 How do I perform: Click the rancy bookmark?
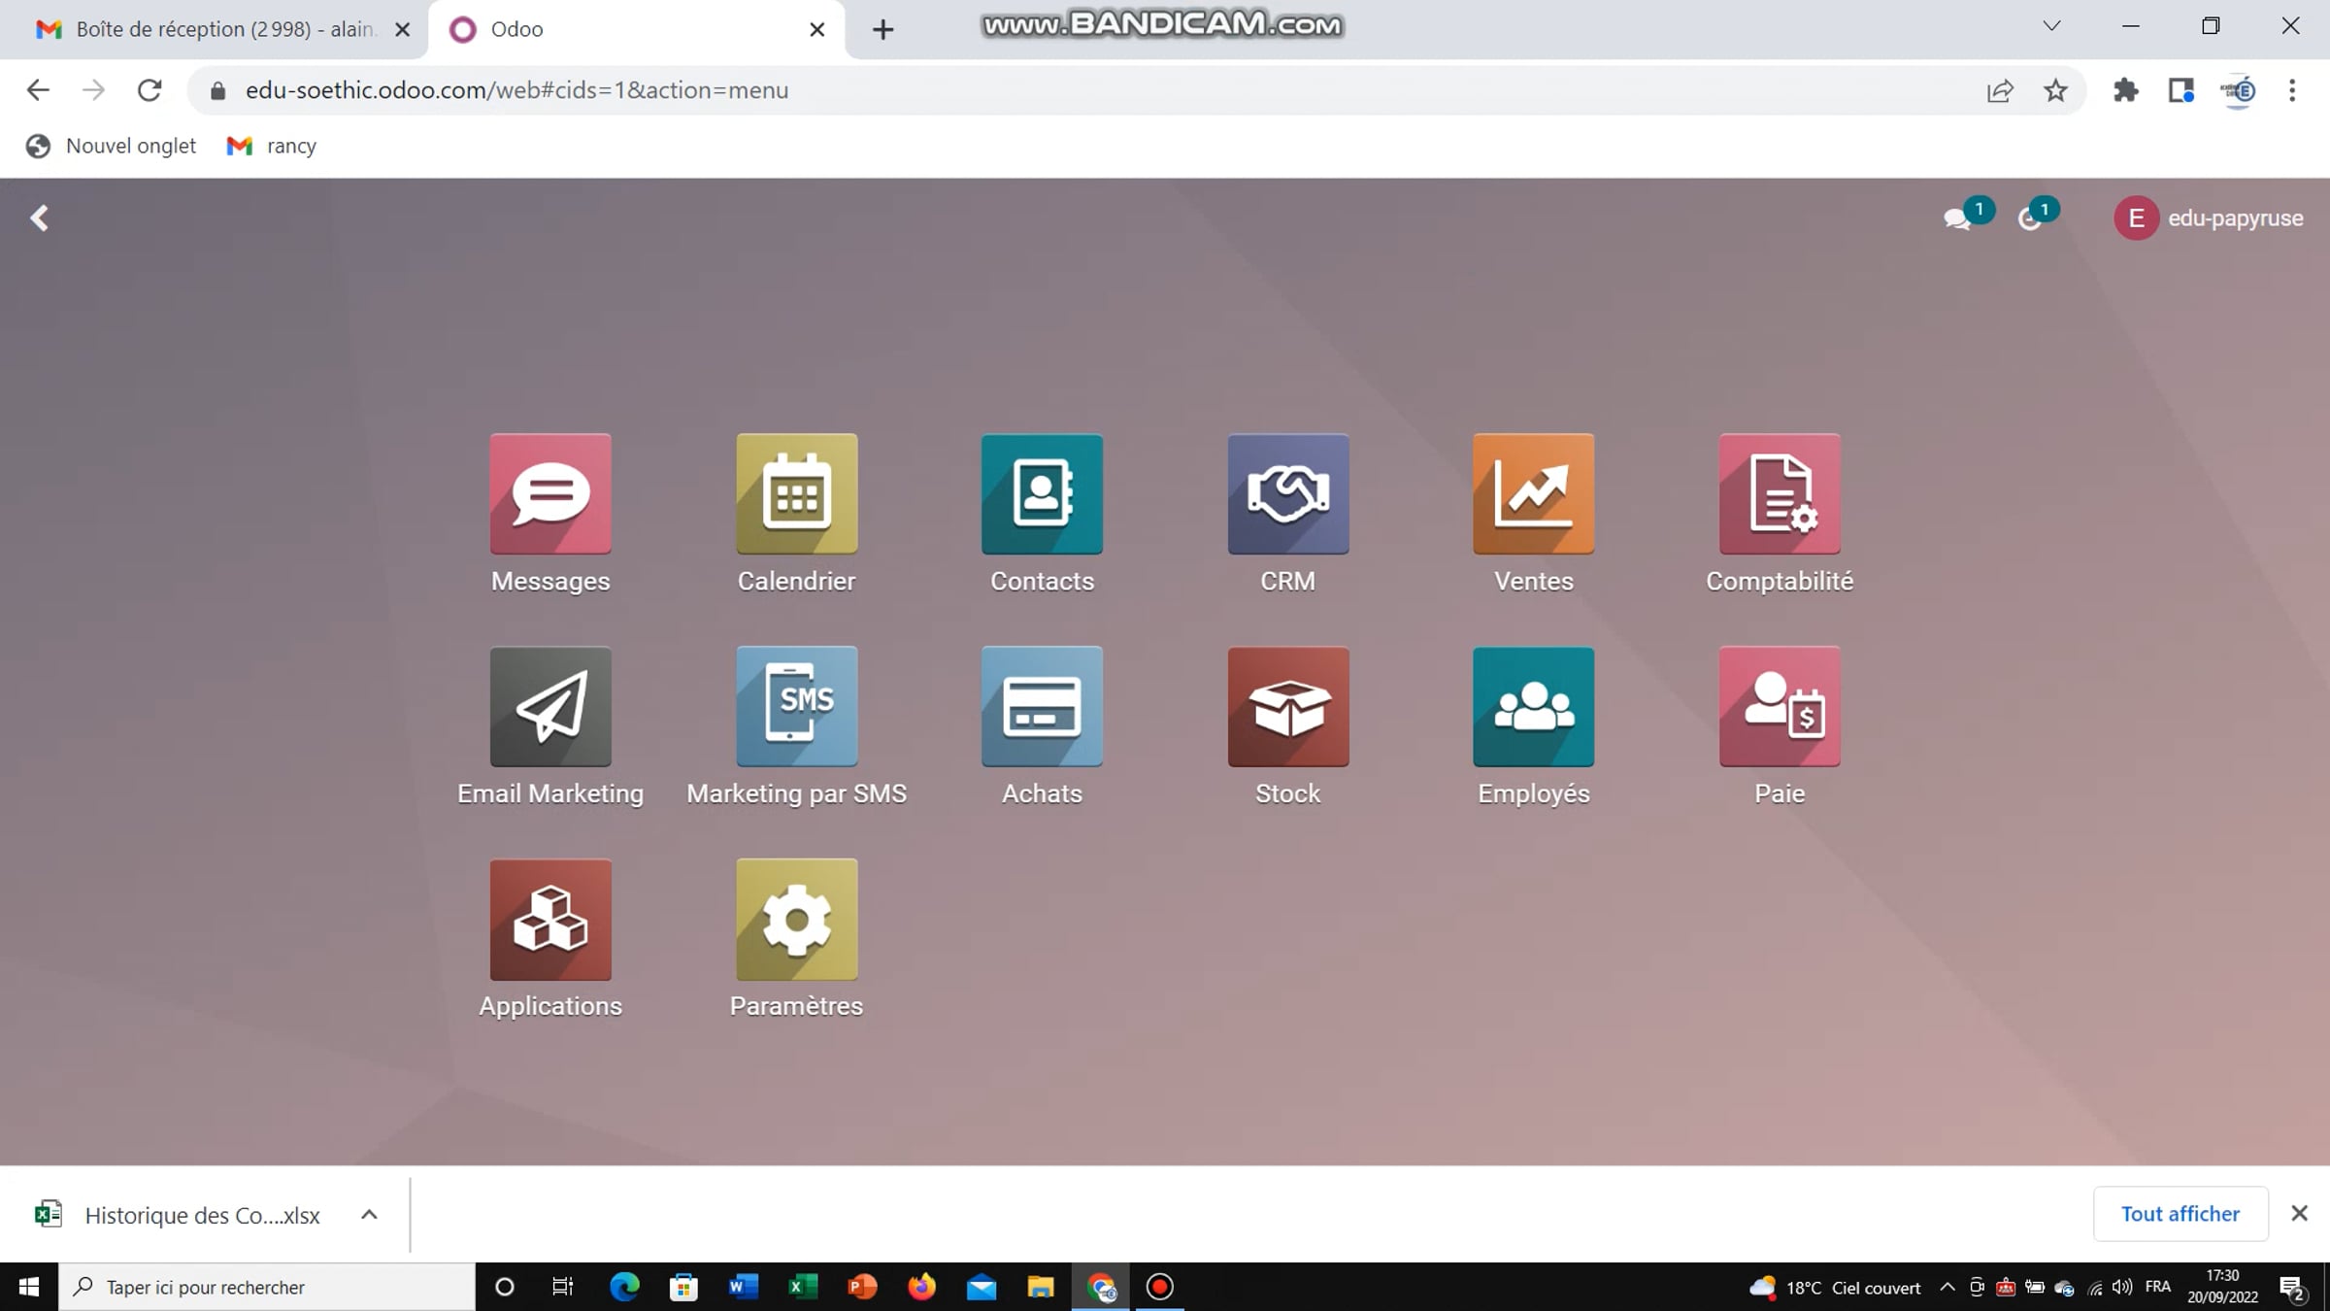pos(273,146)
